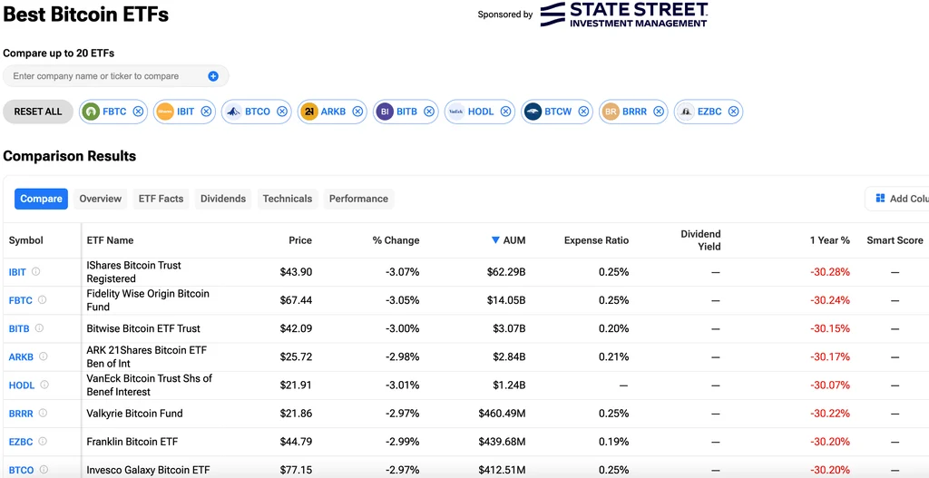
Task: Open the EZBC symbol link in table
Action: (x=22, y=442)
